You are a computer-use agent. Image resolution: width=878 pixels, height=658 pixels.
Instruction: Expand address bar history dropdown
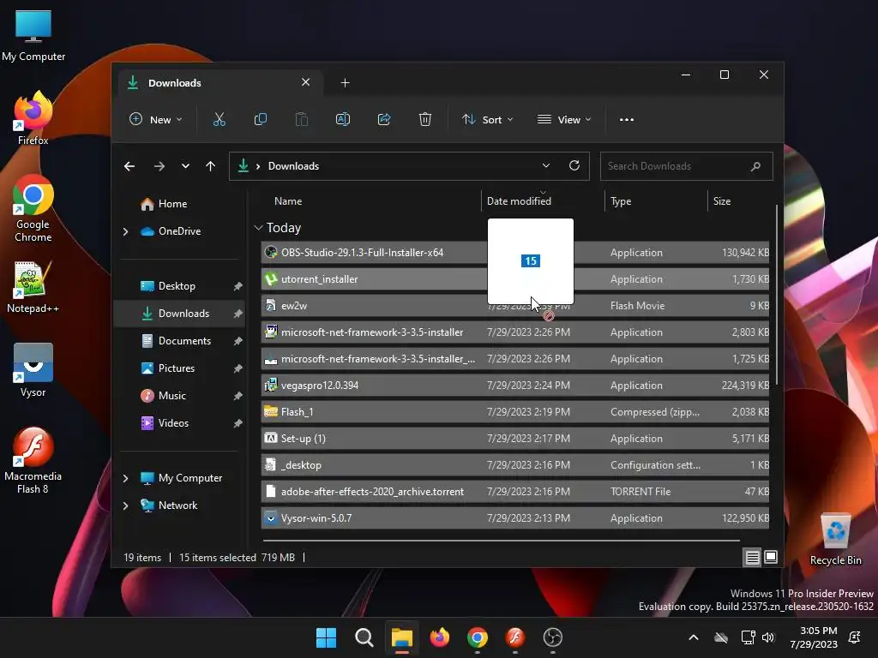[546, 165]
